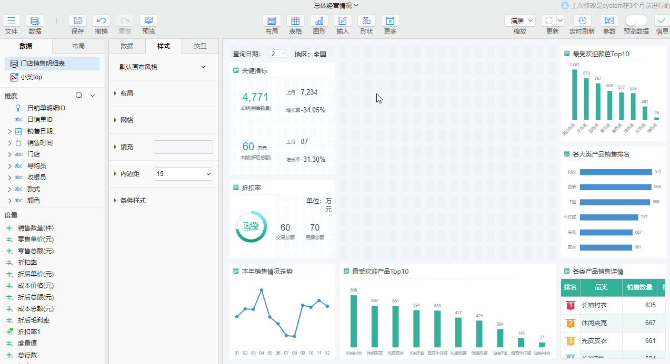The image size is (670, 364).
Task: Click the 撤销 (Undo) icon
Action: (x=100, y=21)
